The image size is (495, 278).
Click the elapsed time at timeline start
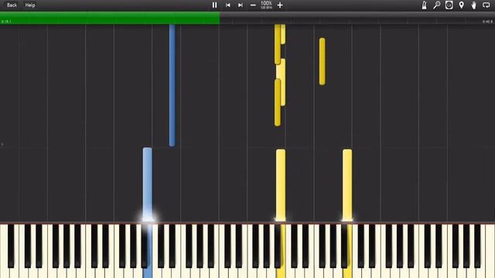(6, 22)
